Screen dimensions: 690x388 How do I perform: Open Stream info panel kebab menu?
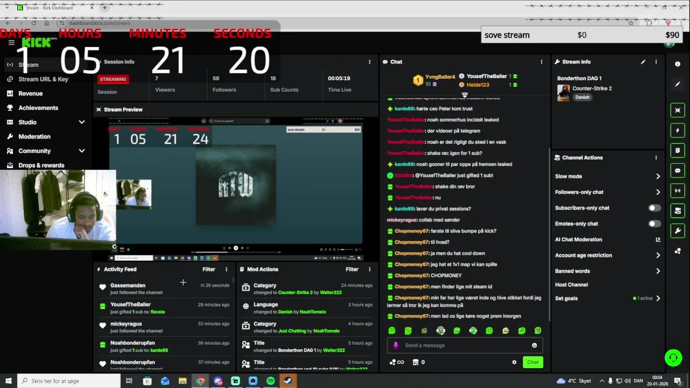pyautogui.click(x=656, y=62)
